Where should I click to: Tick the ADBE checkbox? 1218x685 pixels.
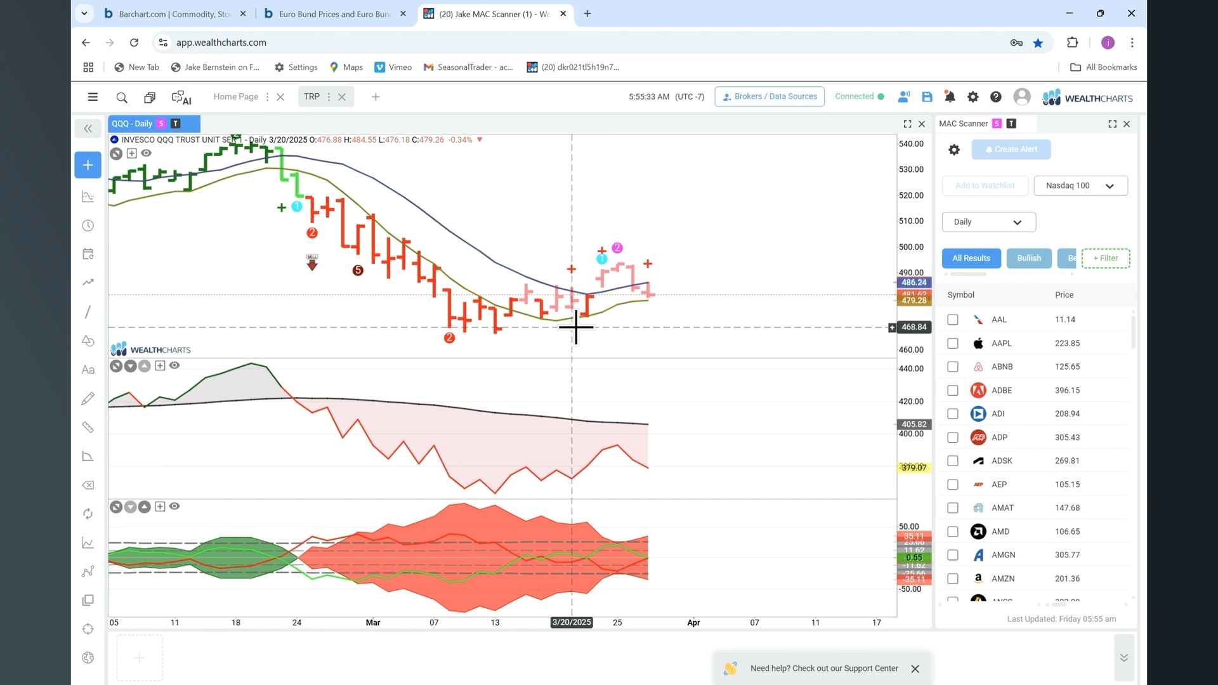[953, 390]
